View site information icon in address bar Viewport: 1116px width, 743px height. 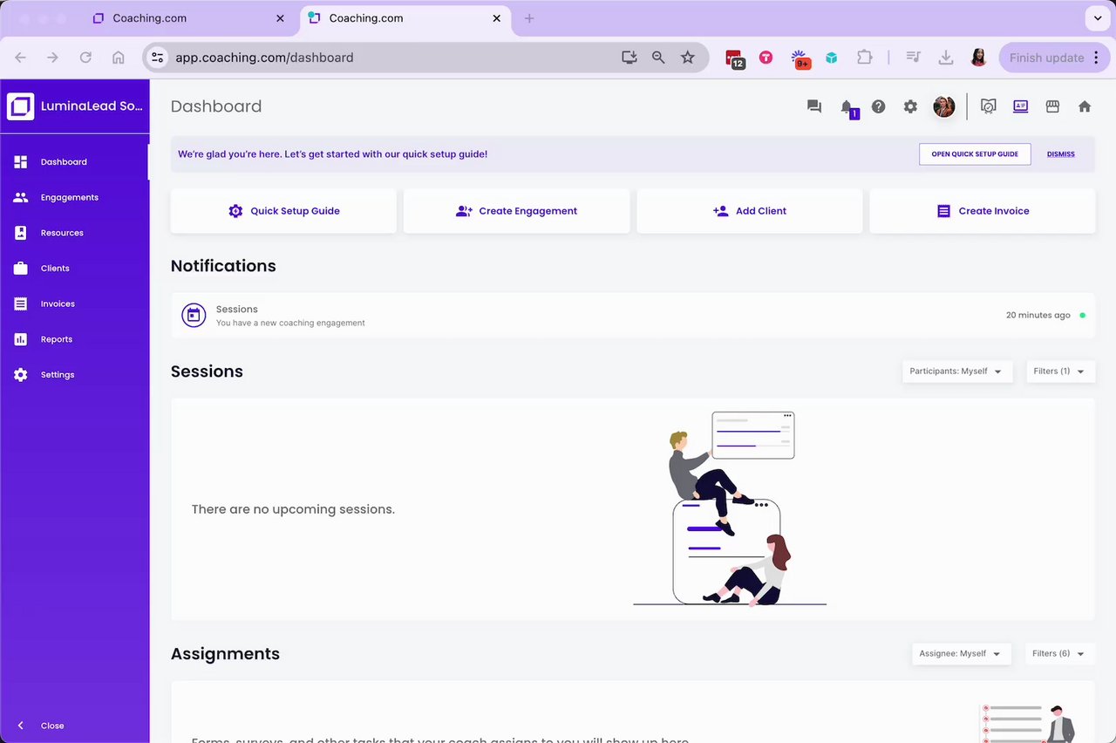(x=157, y=58)
